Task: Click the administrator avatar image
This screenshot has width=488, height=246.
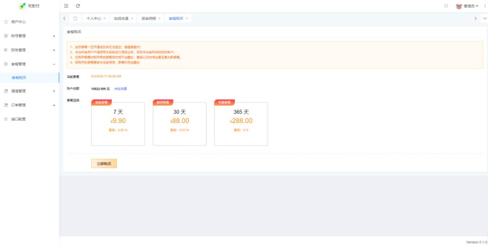Action: click(x=459, y=6)
